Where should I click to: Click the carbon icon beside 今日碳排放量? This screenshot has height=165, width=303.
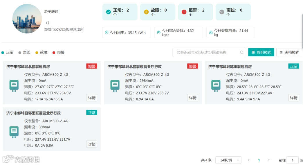[x=211, y=33]
